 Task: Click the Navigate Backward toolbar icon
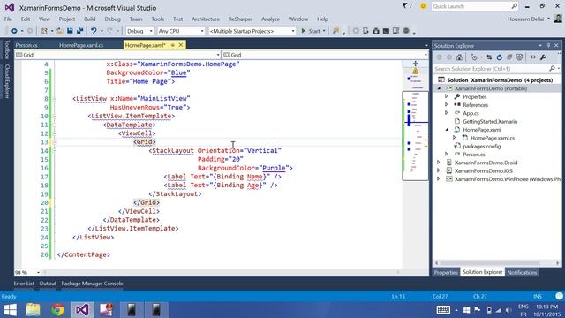(x=14, y=31)
